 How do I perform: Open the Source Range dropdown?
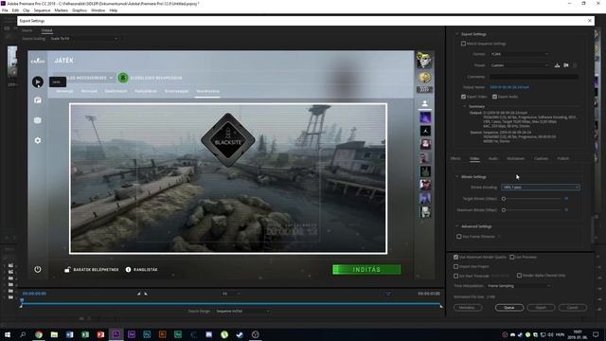click(242, 312)
